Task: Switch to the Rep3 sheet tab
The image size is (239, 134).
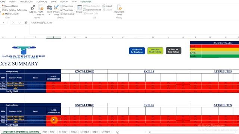Action: pyautogui.click(x=95, y=132)
